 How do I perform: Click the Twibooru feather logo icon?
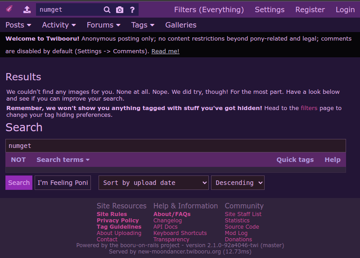(9, 9)
